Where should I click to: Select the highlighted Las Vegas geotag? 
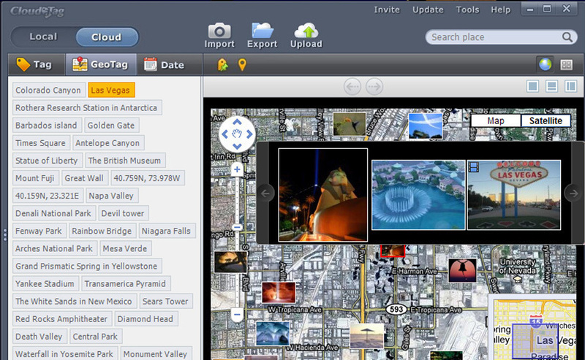pyautogui.click(x=111, y=91)
